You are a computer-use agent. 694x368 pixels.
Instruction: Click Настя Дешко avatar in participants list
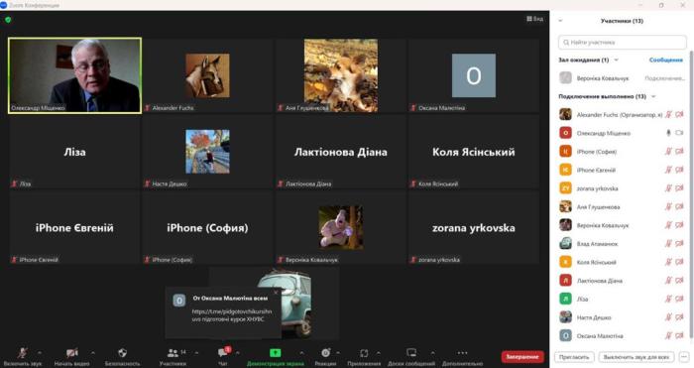point(565,317)
